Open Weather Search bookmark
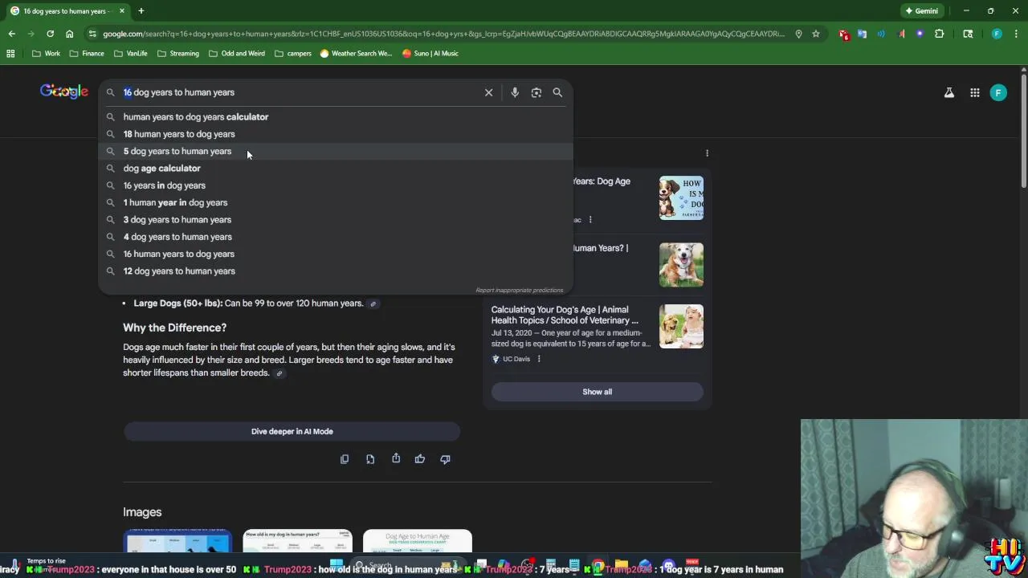Screen dimensions: 1028x578 click(356, 53)
